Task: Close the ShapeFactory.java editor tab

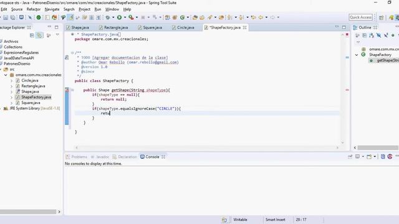Action: (244, 27)
